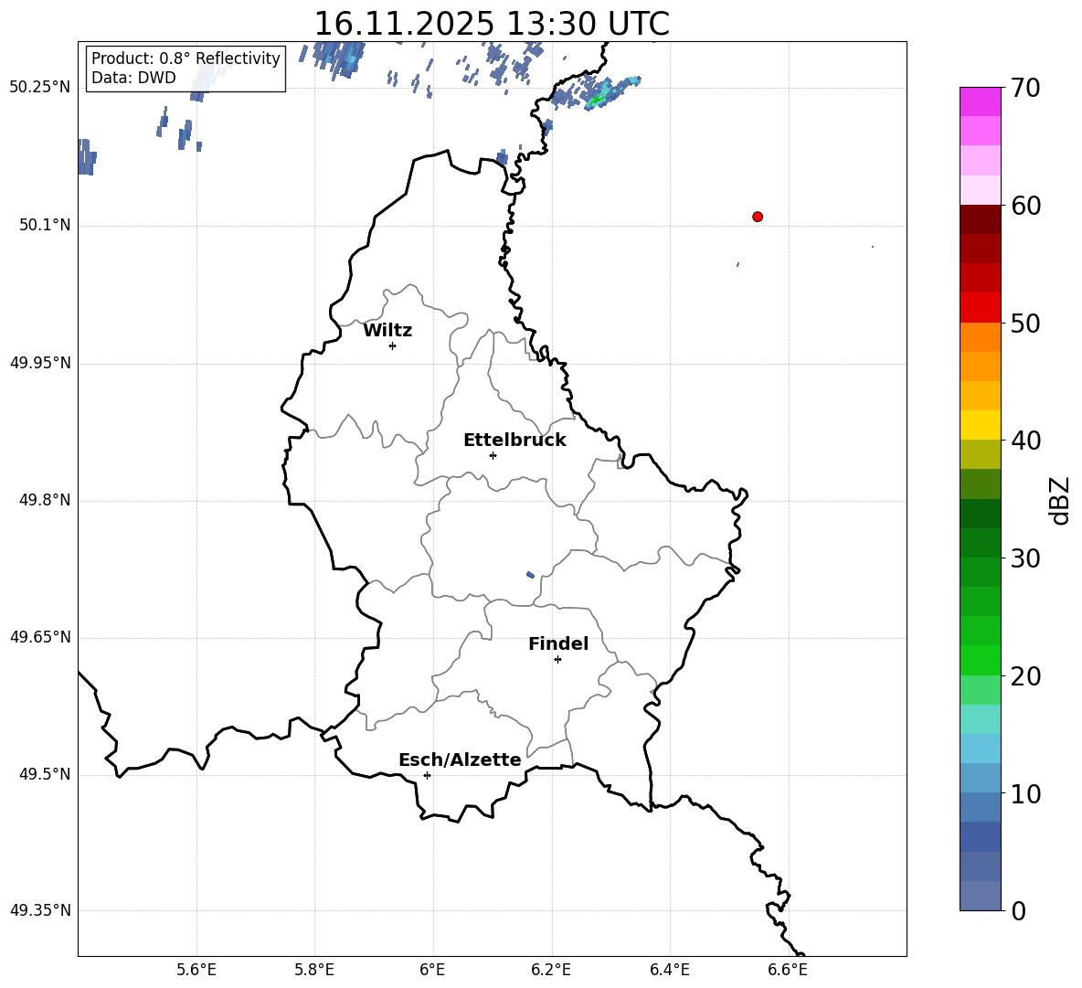
Task: Click the Ettelbruck station cross marker
Action: (493, 455)
